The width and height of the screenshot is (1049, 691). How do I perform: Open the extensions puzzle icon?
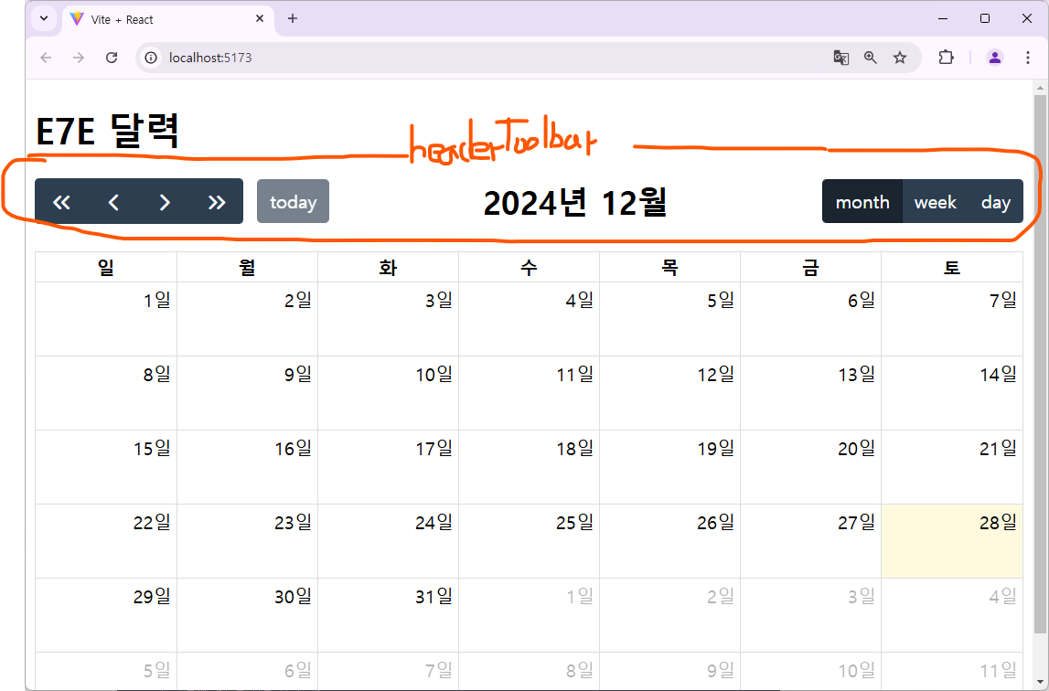(946, 58)
